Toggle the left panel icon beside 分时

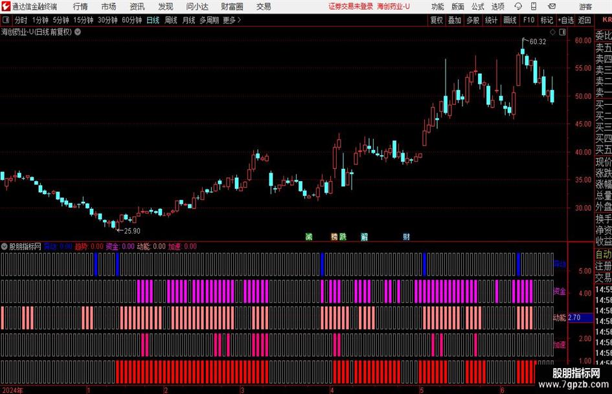6,20
